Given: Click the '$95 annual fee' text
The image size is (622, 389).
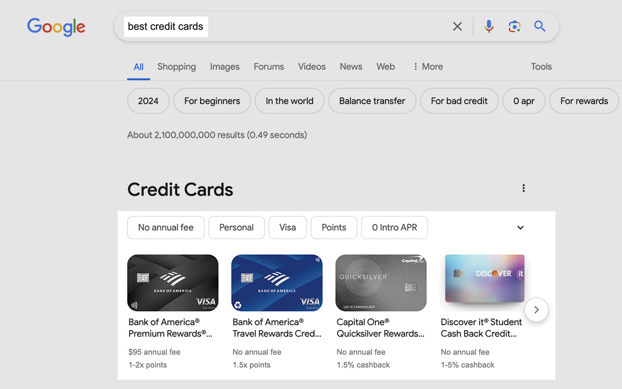Looking at the screenshot, I should 154,352.
